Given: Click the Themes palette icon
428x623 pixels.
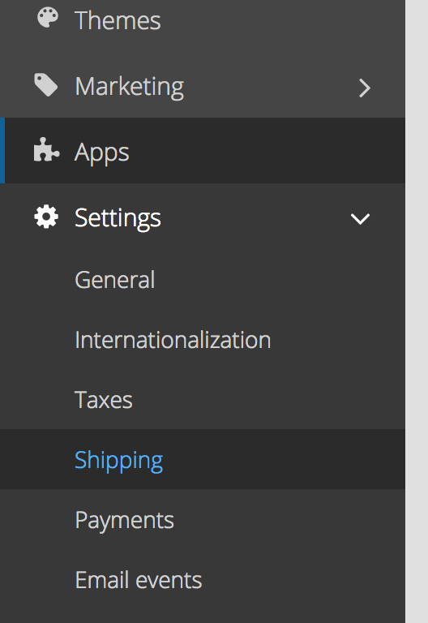Looking at the screenshot, I should pos(48,17).
